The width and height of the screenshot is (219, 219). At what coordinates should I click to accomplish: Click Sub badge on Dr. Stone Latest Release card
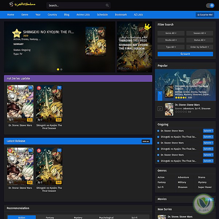click(x=30, y=182)
